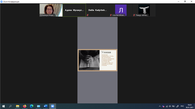195x109 pixels.
Task: Switch the РУС input language indicator
Action: pos(182,106)
